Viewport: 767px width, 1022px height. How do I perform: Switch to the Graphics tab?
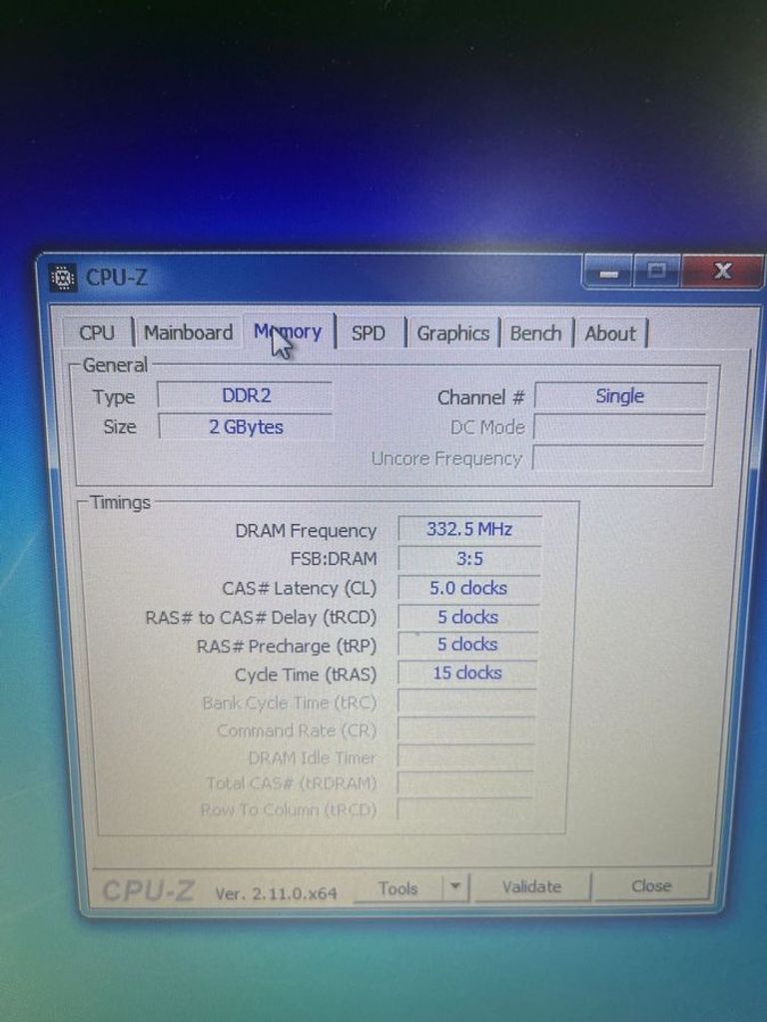coord(452,333)
